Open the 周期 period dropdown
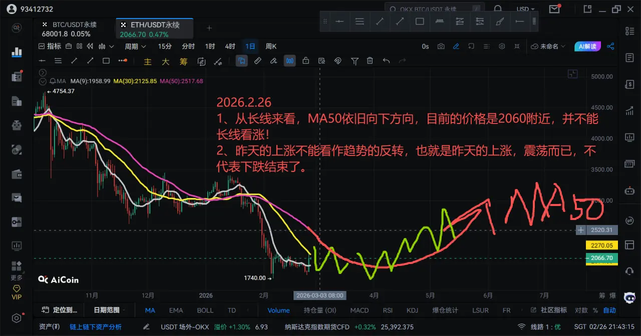The height and width of the screenshot is (336, 641). click(x=135, y=46)
